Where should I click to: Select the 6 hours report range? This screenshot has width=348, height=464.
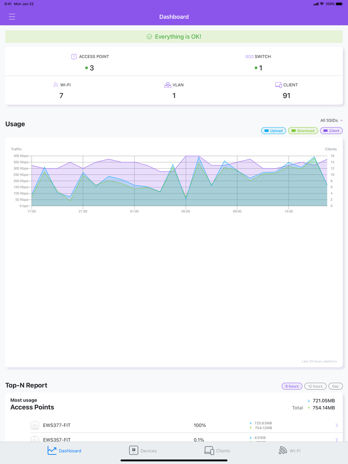pos(292,386)
